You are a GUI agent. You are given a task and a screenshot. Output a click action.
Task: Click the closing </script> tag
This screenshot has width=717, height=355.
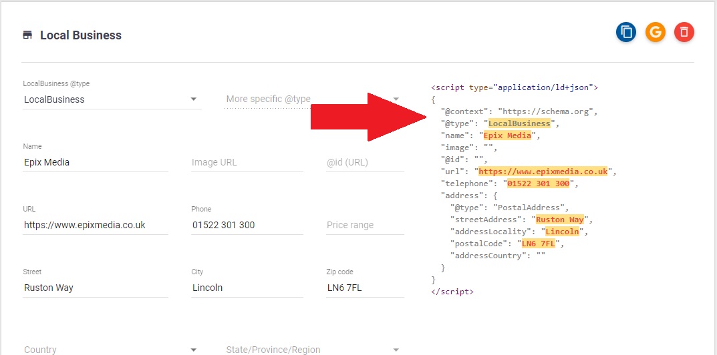(x=452, y=292)
